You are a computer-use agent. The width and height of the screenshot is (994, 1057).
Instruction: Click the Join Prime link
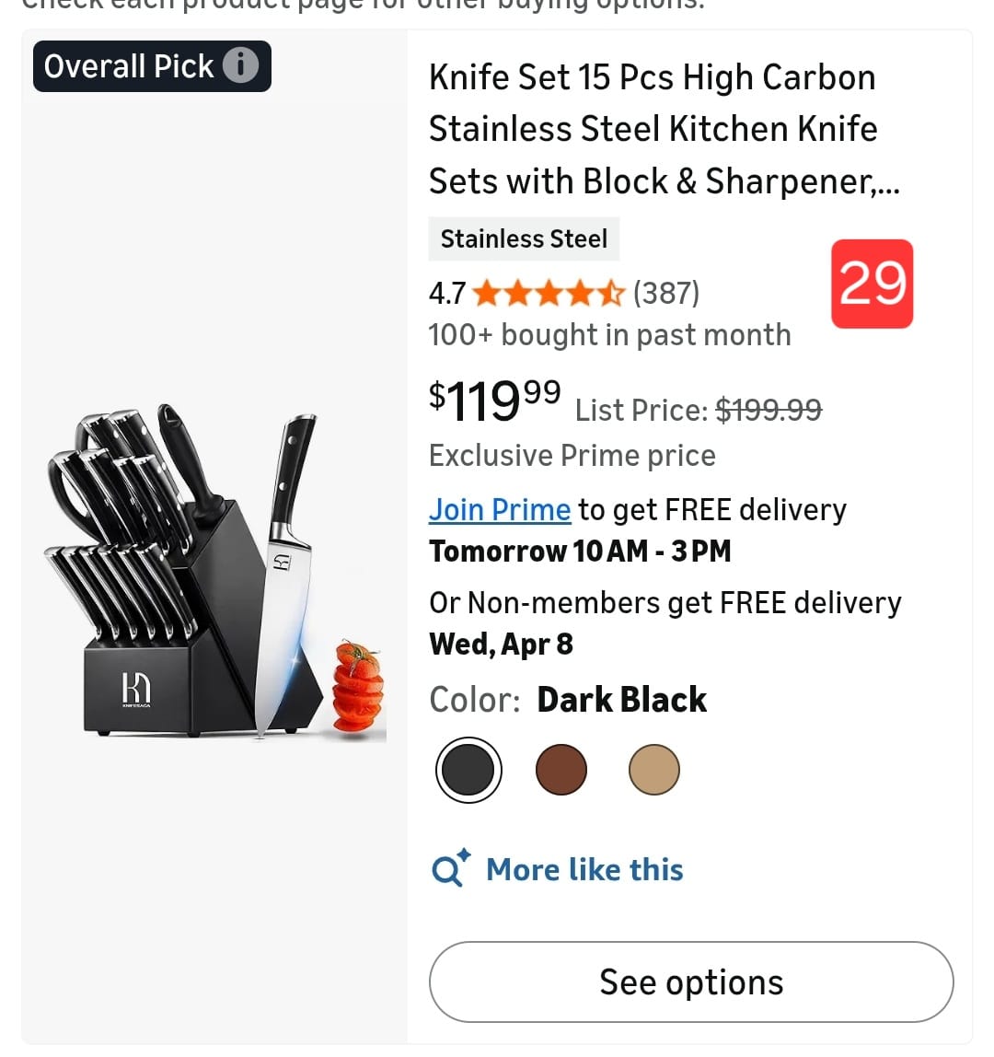coord(500,510)
